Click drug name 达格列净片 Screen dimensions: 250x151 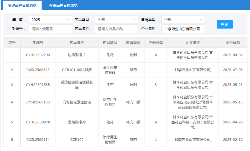click(x=77, y=55)
